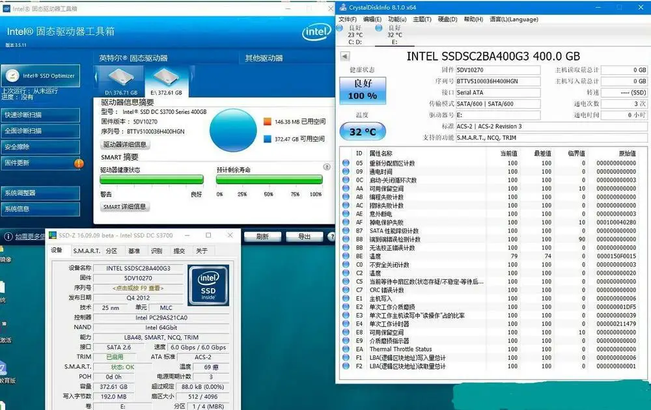Select the D:\ 376.71 GB drive thumbnail
This screenshot has height=410, width=651.
(121, 81)
